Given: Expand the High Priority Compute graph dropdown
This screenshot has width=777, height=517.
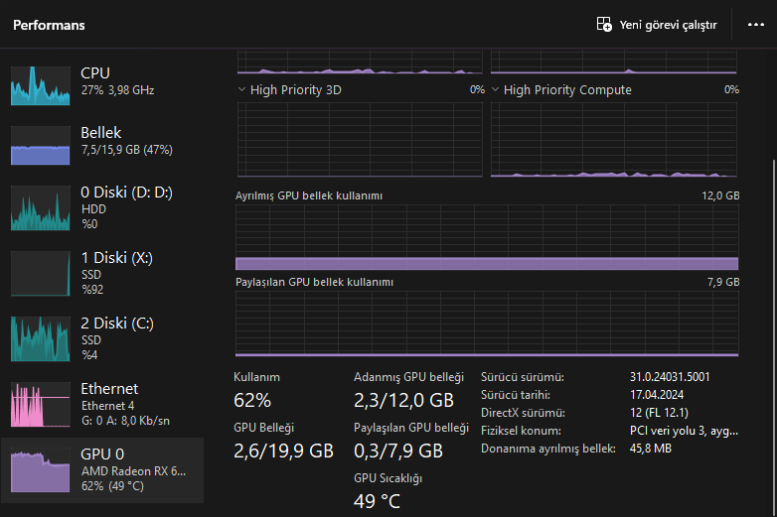Looking at the screenshot, I should pyautogui.click(x=495, y=89).
